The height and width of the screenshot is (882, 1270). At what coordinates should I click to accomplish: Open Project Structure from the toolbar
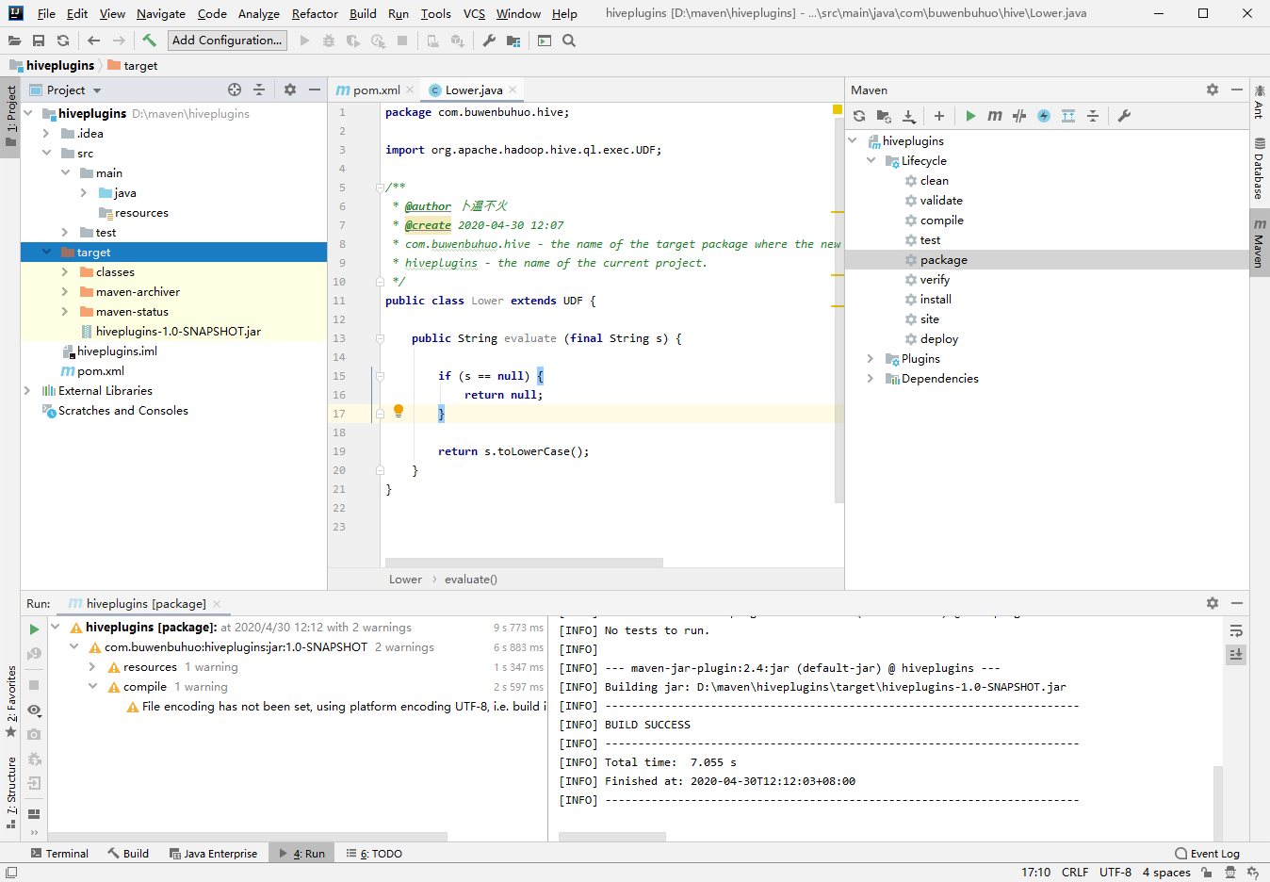click(x=513, y=41)
